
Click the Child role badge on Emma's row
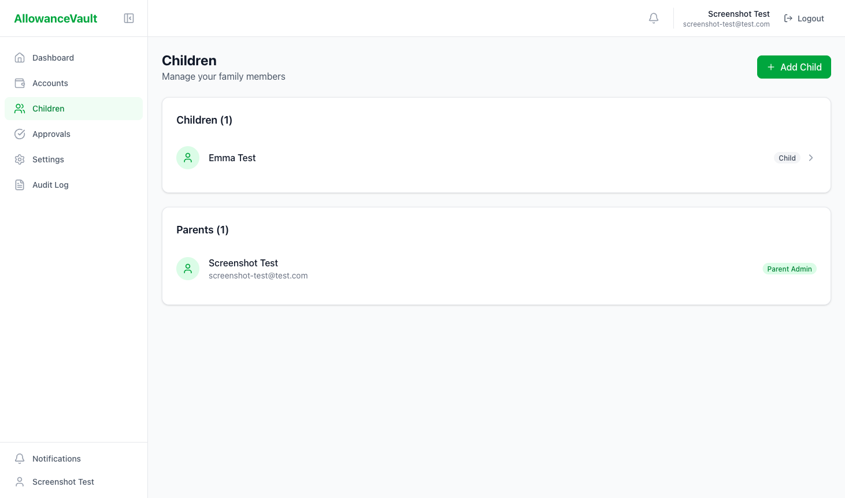click(787, 158)
